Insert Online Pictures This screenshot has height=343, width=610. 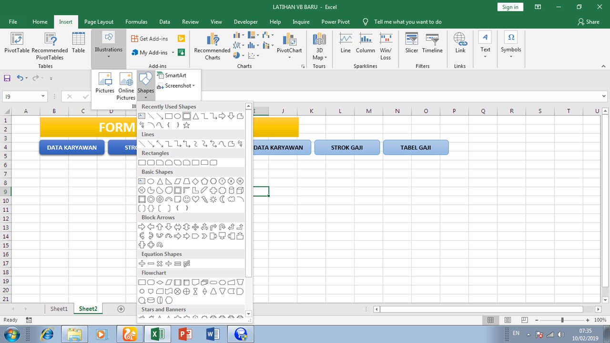coord(126,83)
